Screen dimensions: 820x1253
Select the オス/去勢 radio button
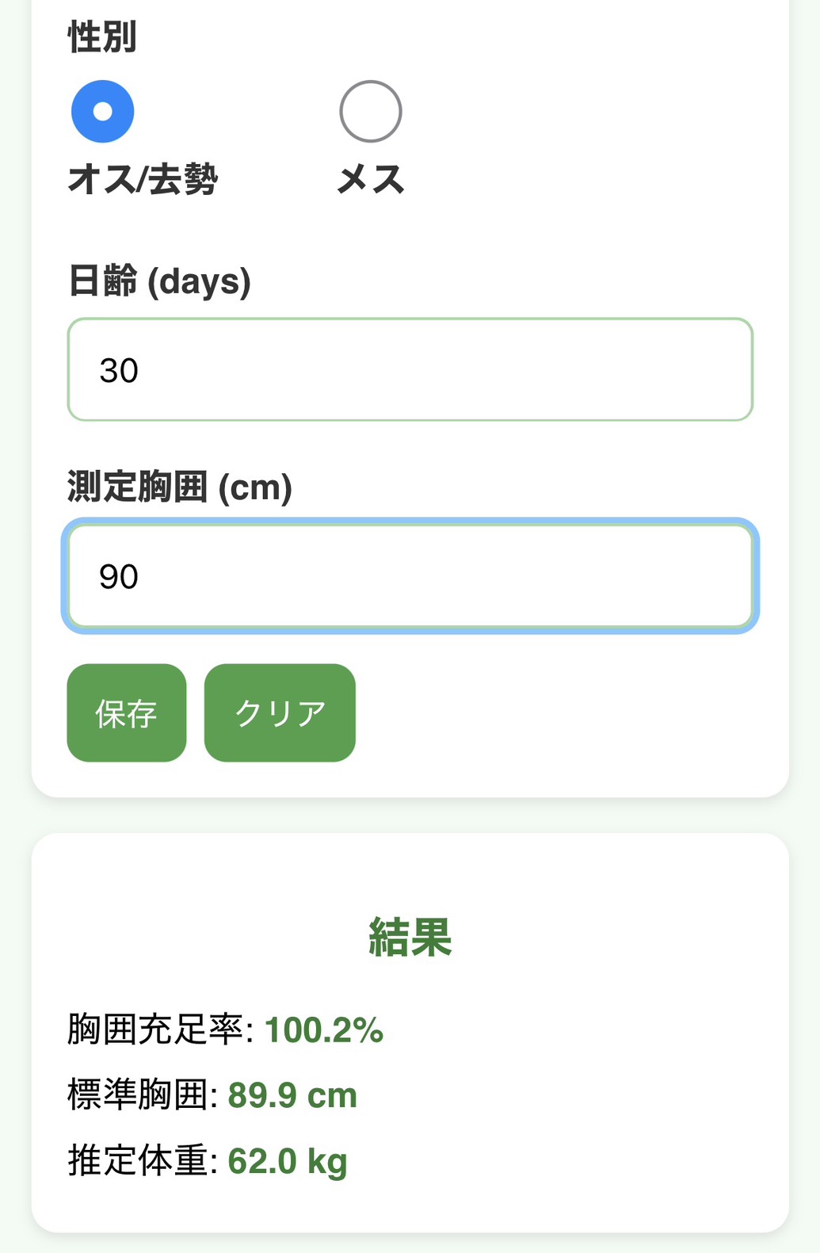point(103,112)
